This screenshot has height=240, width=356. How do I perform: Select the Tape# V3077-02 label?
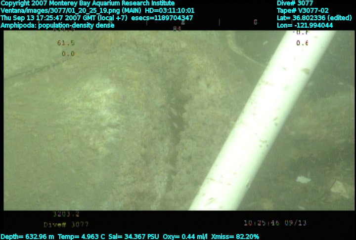[x=303, y=11]
